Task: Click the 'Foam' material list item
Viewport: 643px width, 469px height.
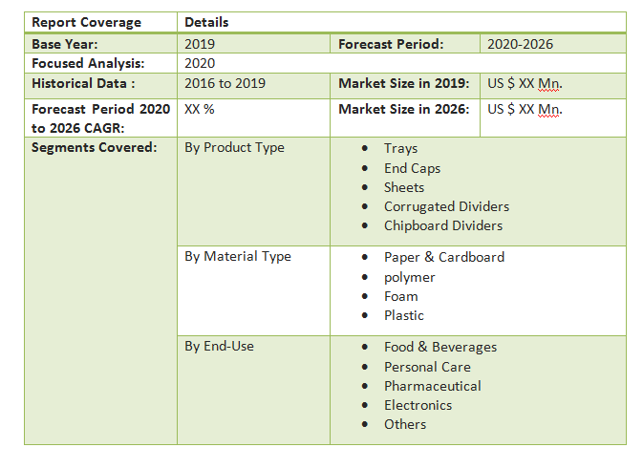Action: point(400,296)
